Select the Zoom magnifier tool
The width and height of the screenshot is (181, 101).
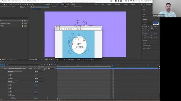point(7,4)
